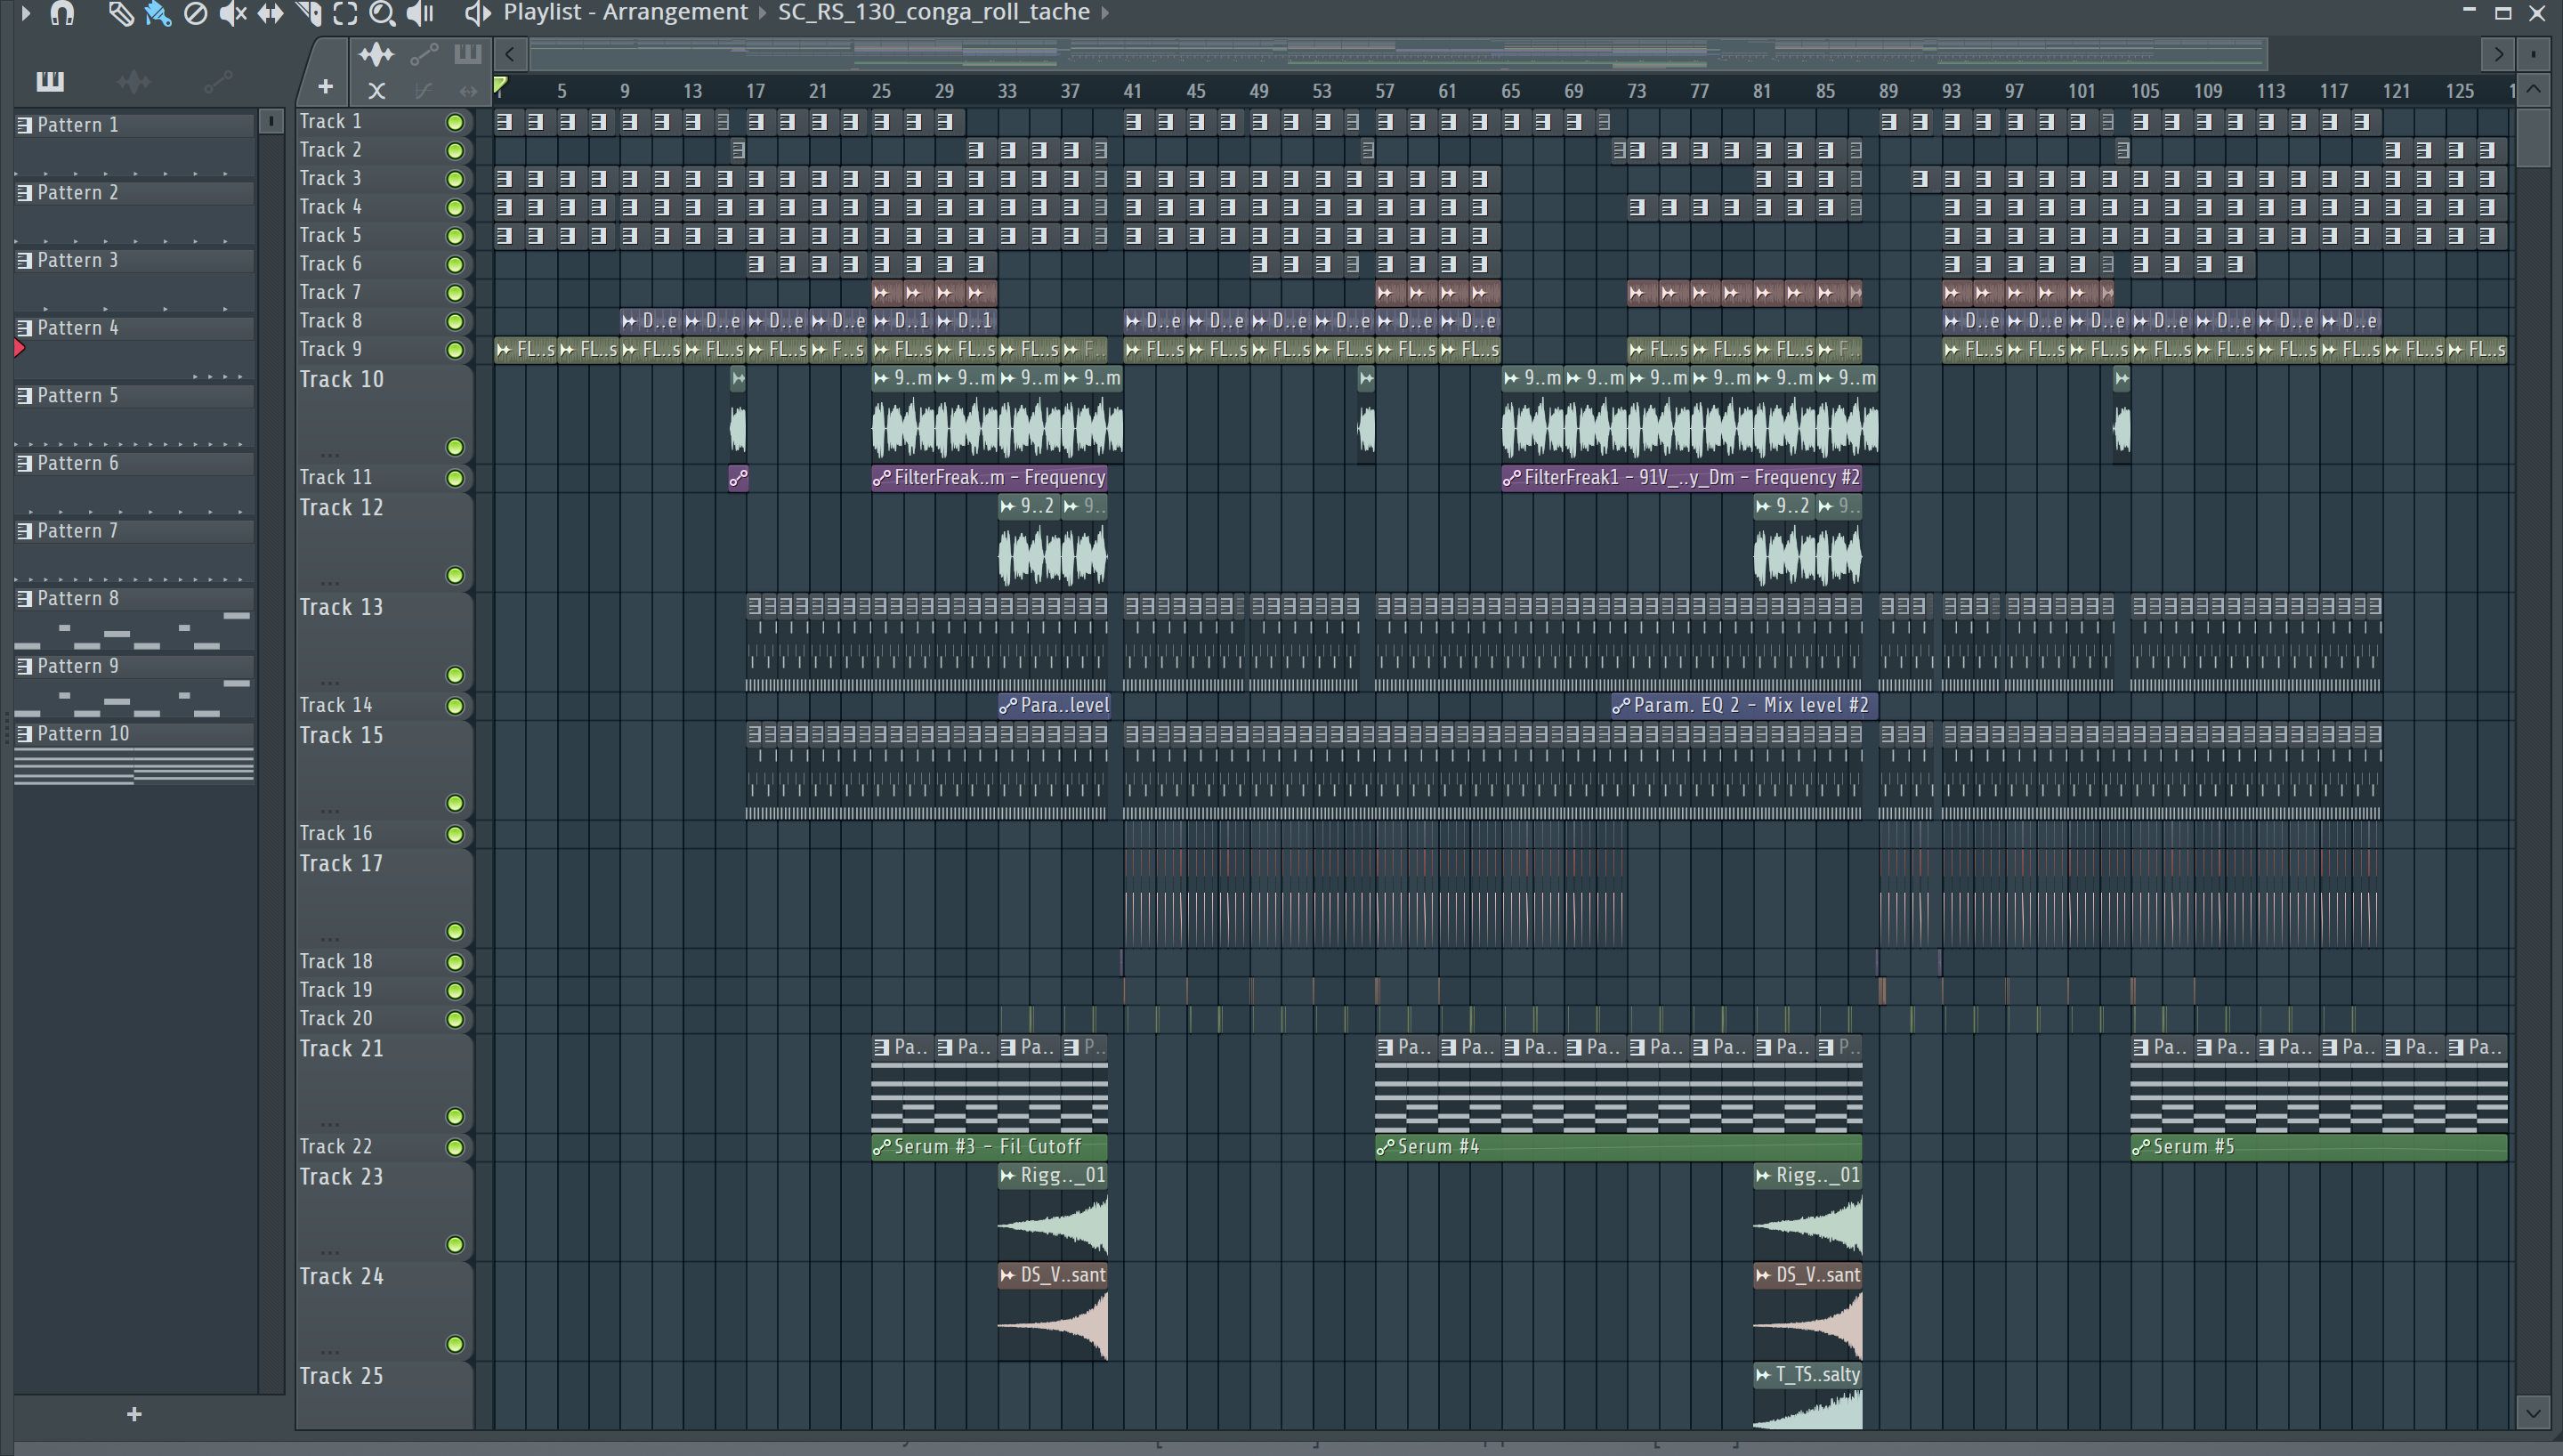
Task: Select the Slice tool
Action: pyautogui.click(x=309, y=13)
